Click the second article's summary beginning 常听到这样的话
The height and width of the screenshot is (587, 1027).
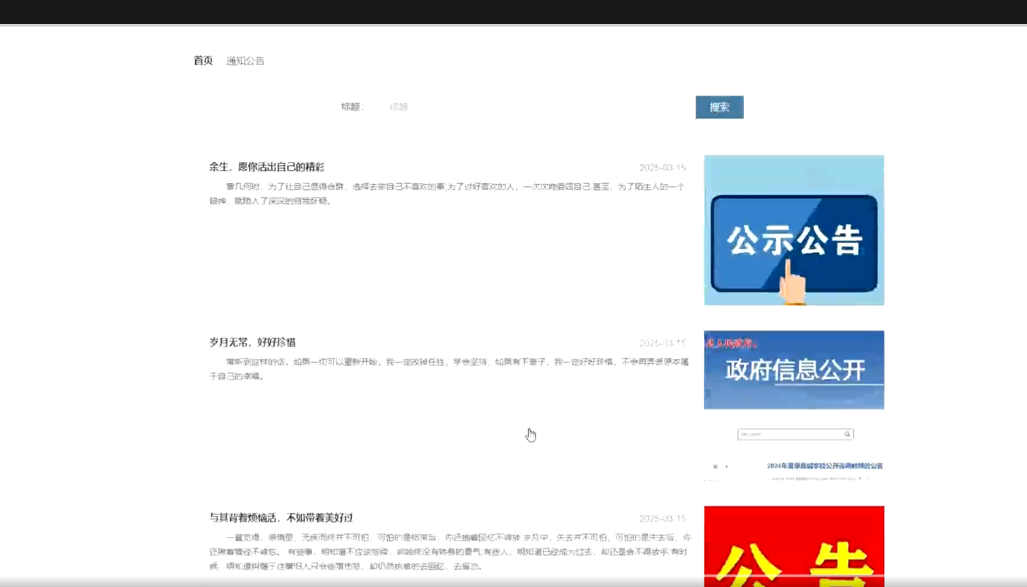(449, 369)
